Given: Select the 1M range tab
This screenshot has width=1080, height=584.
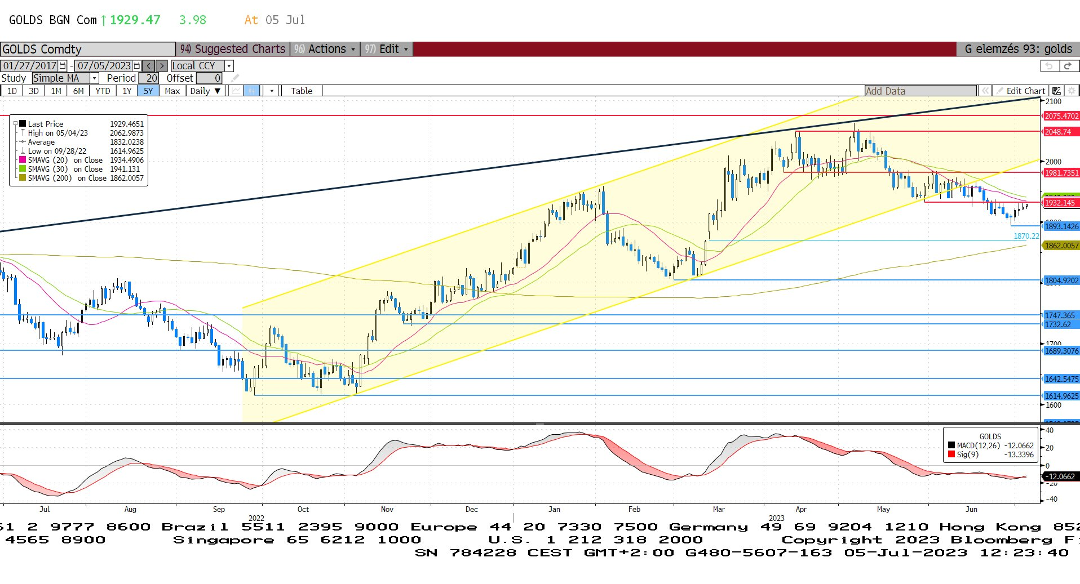Looking at the screenshot, I should tap(56, 91).
